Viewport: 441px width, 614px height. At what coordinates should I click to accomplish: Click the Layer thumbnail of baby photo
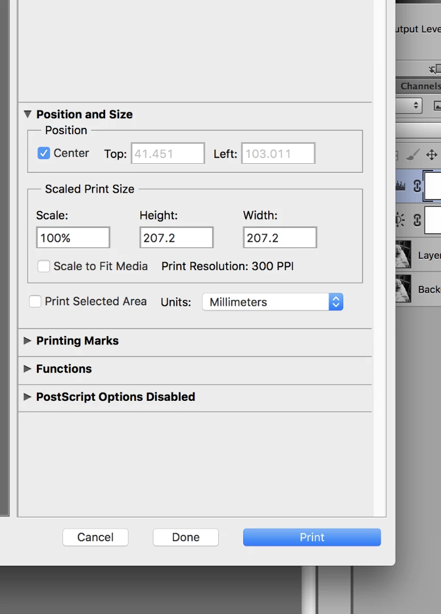[403, 255]
